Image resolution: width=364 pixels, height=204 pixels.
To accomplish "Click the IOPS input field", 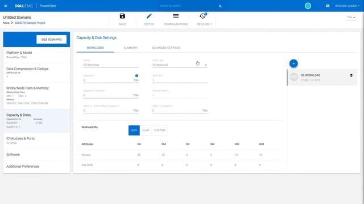I will click(180, 80).
